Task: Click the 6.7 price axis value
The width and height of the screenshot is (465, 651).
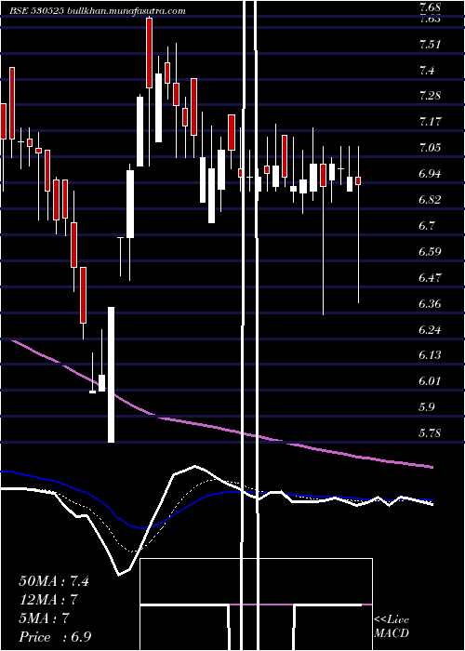Action: (427, 226)
